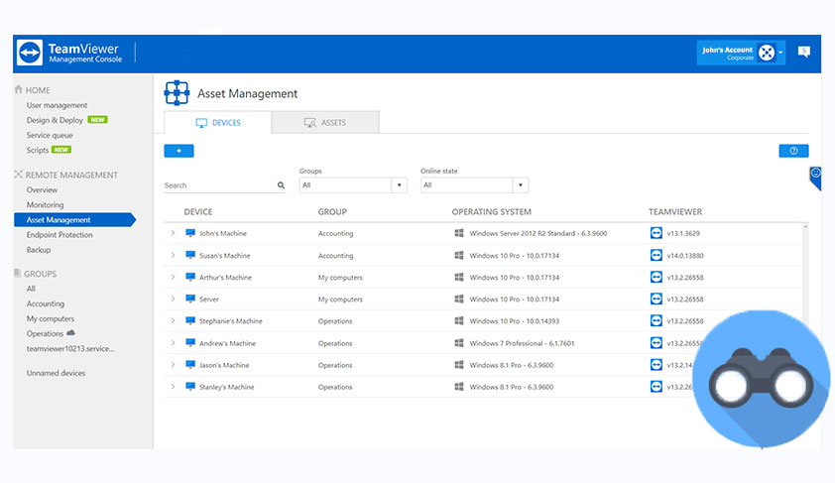Open Remote Management Overview
This screenshot has height=483, width=835.
coord(42,190)
